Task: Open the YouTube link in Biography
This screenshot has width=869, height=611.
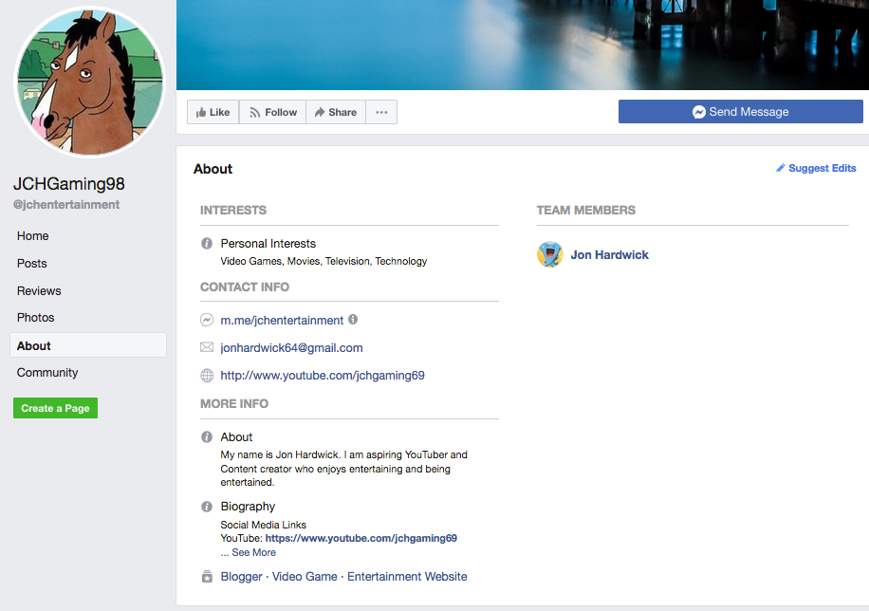Action: pos(361,538)
